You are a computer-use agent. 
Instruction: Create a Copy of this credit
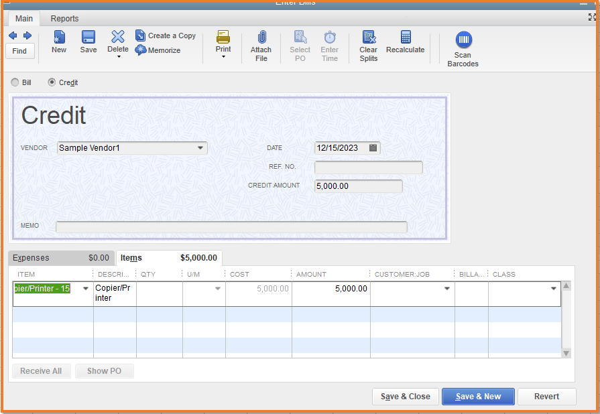[x=166, y=35]
